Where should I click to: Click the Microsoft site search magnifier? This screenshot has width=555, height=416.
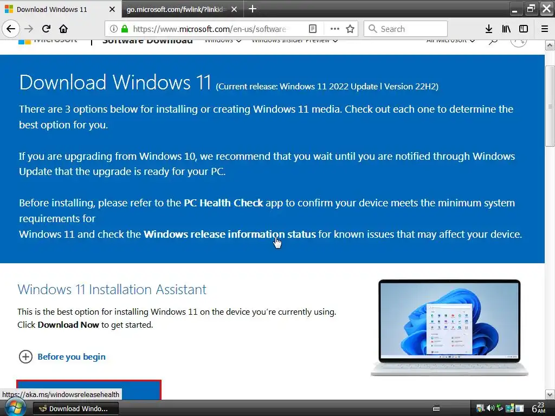click(x=493, y=42)
